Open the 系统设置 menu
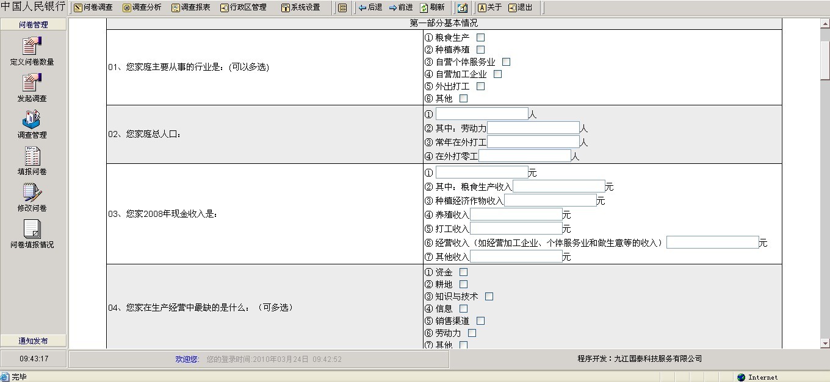The height and width of the screenshot is (382, 830). [x=300, y=8]
